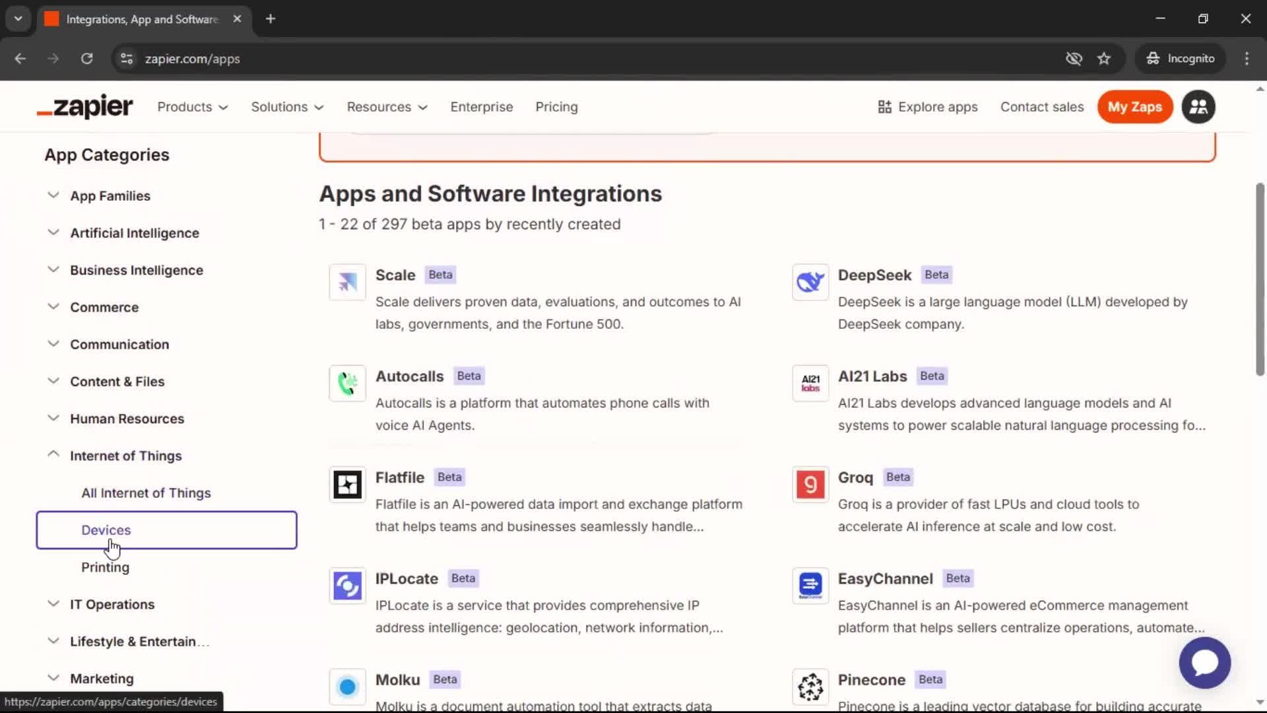The image size is (1267, 713).
Task: Expand the Human Resources category
Action: 53,418
